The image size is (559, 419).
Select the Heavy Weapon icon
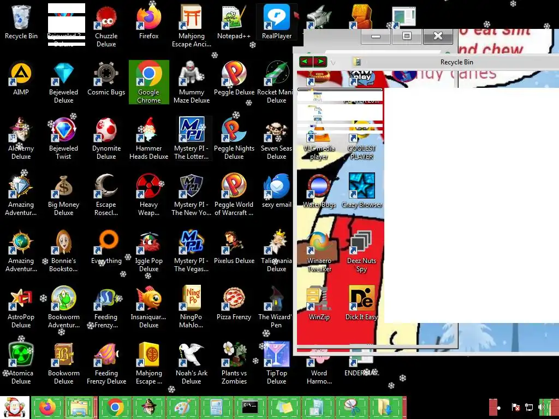click(x=148, y=195)
